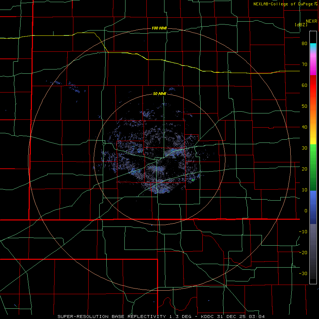319x319 pixels.
Task: Click the 60 dBZ scale value
Action: pyautogui.click(x=304, y=85)
